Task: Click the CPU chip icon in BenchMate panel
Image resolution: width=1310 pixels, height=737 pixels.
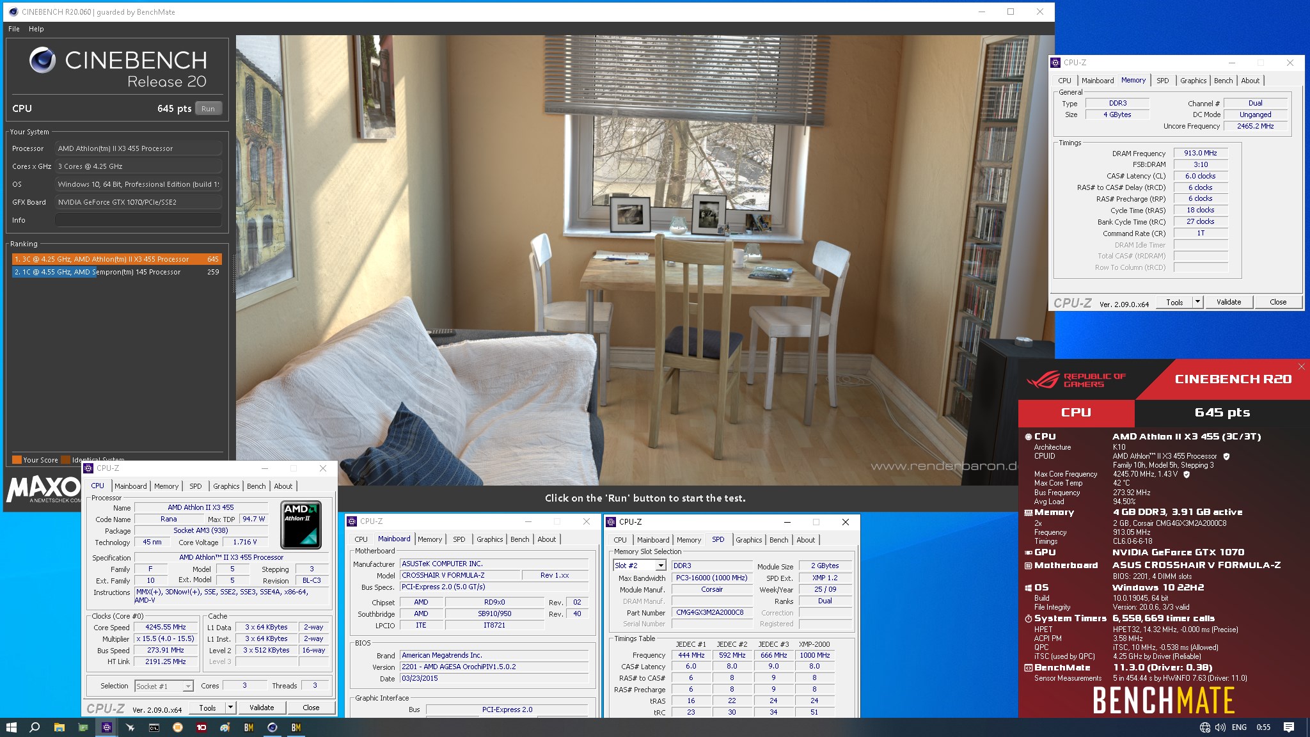Action: [x=1029, y=437]
